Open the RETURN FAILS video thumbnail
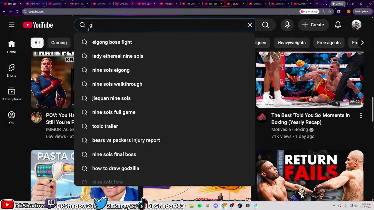The width and height of the screenshot is (374, 210). point(310,176)
